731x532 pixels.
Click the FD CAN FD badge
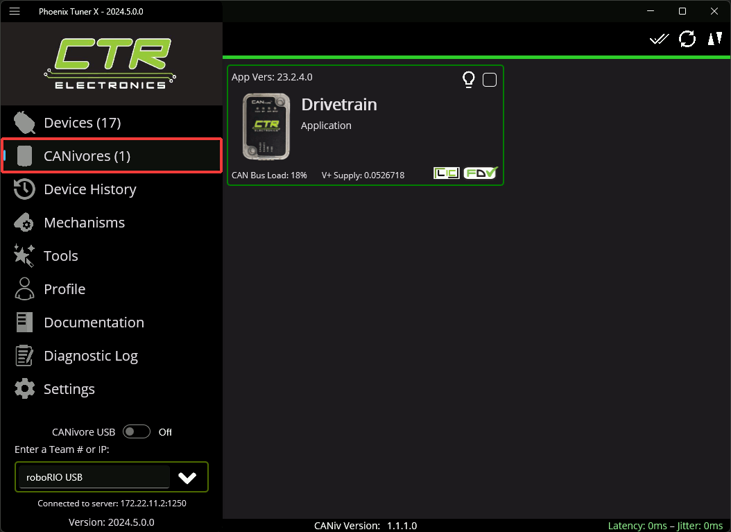[481, 173]
